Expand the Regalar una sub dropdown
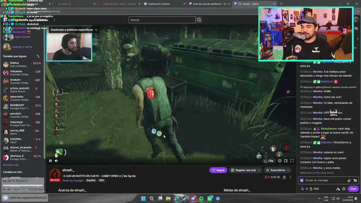The height and width of the screenshot is (203, 361). click(x=245, y=170)
